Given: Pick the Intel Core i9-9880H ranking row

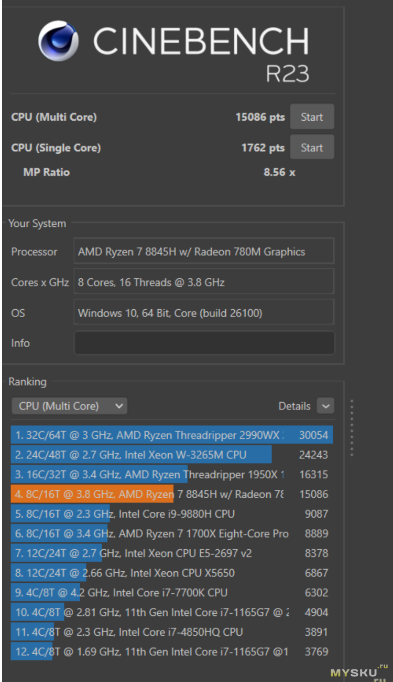Looking at the screenshot, I should (x=171, y=514).
